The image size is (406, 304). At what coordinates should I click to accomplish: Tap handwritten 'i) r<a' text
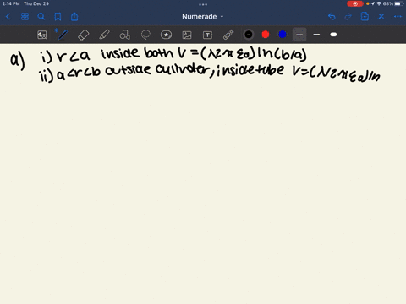65,56
